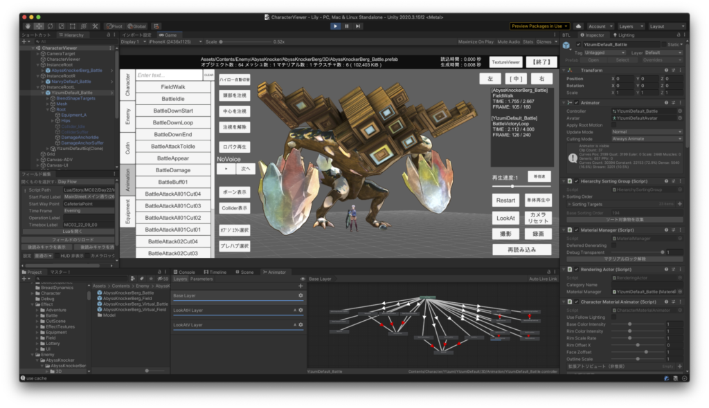Open LookAtH Layer gear settings
The image size is (709, 408).
[300, 310]
